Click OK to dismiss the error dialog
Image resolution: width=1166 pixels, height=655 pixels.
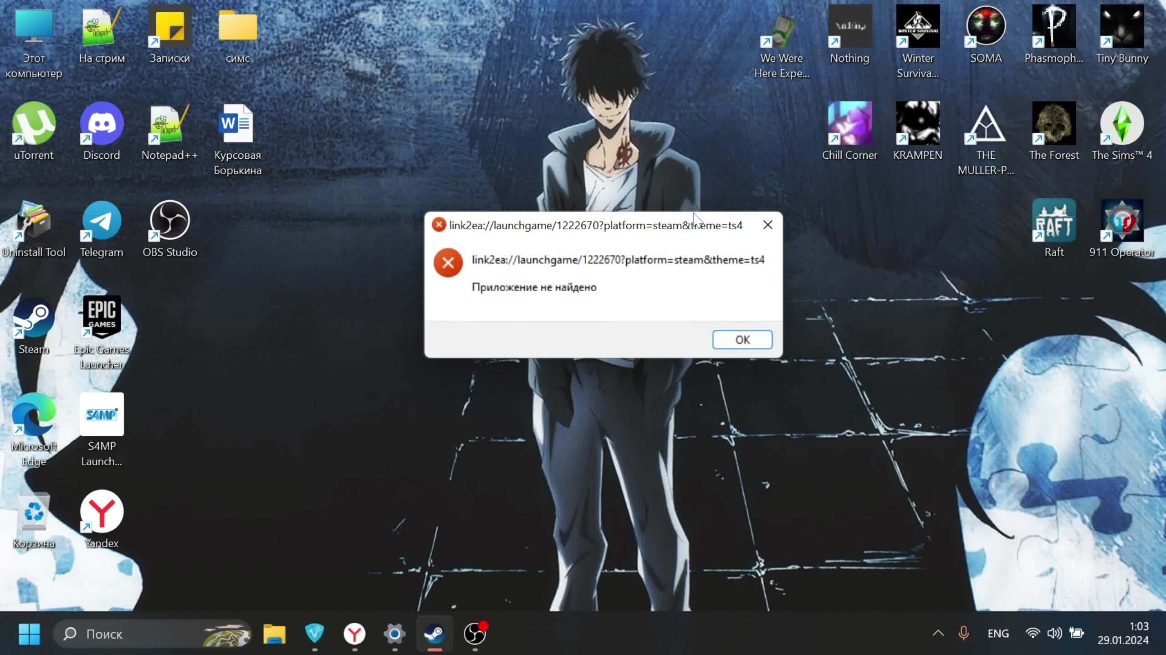(x=742, y=339)
